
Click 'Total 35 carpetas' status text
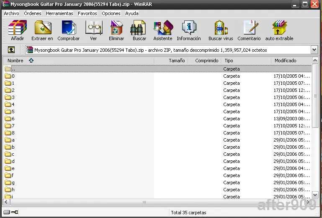click(x=188, y=213)
